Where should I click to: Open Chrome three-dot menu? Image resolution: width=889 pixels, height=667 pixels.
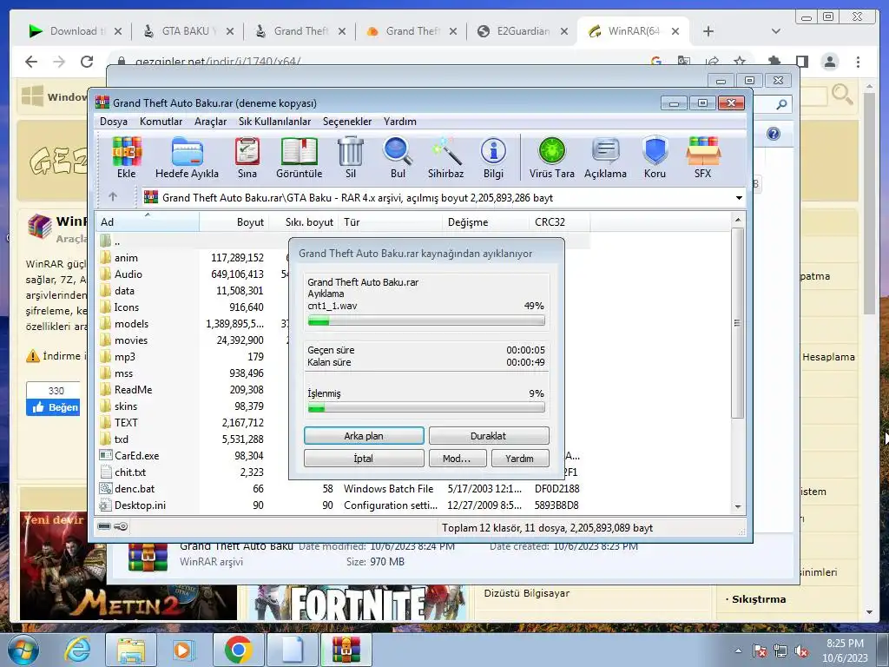pos(859,62)
